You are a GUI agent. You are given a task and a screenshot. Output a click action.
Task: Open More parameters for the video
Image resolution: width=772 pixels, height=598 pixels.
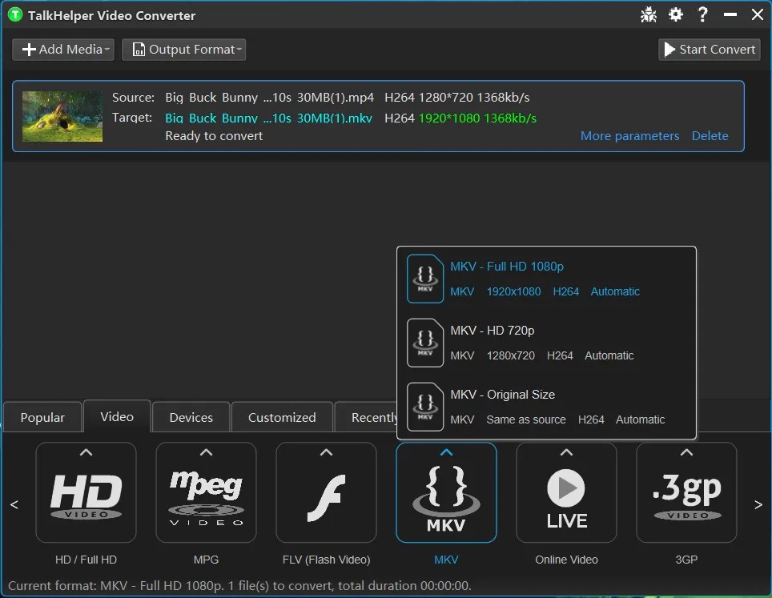629,135
